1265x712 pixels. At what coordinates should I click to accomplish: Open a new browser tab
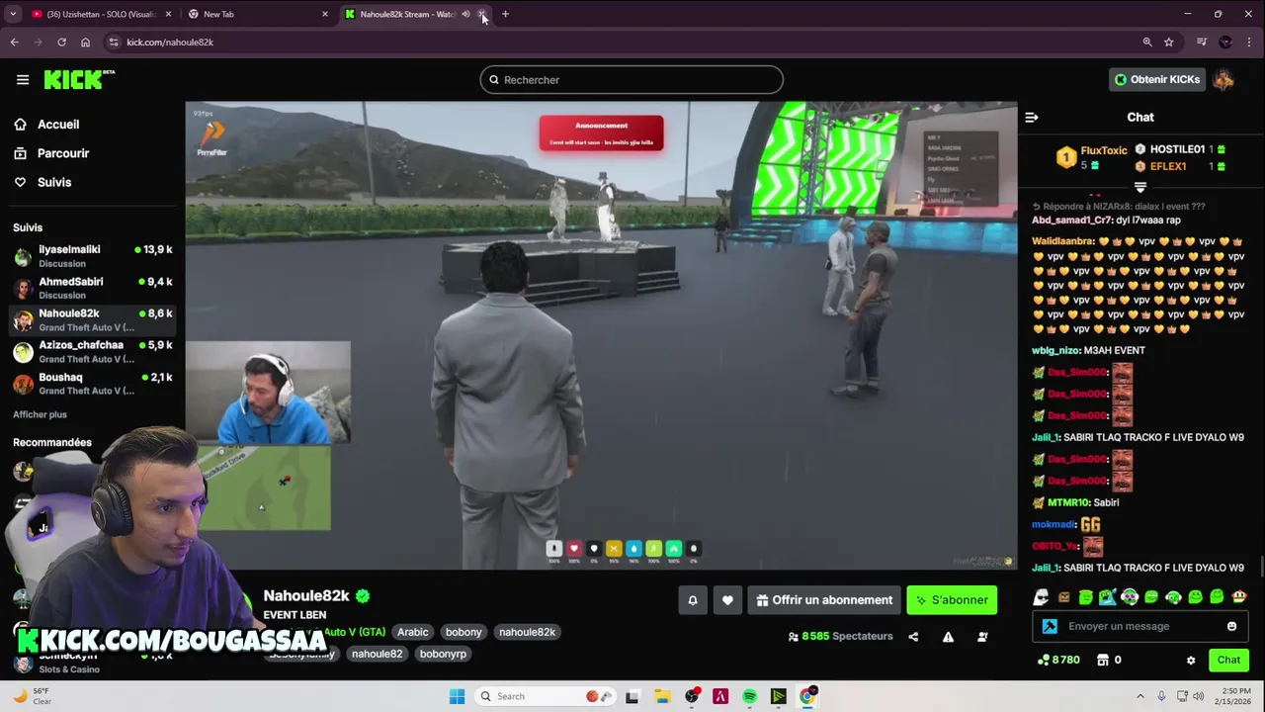point(505,14)
